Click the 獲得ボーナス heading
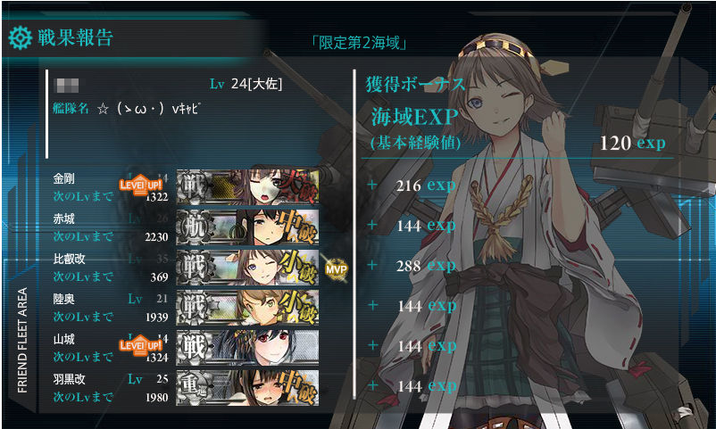This screenshot has width=716, height=429. [415, 85]
